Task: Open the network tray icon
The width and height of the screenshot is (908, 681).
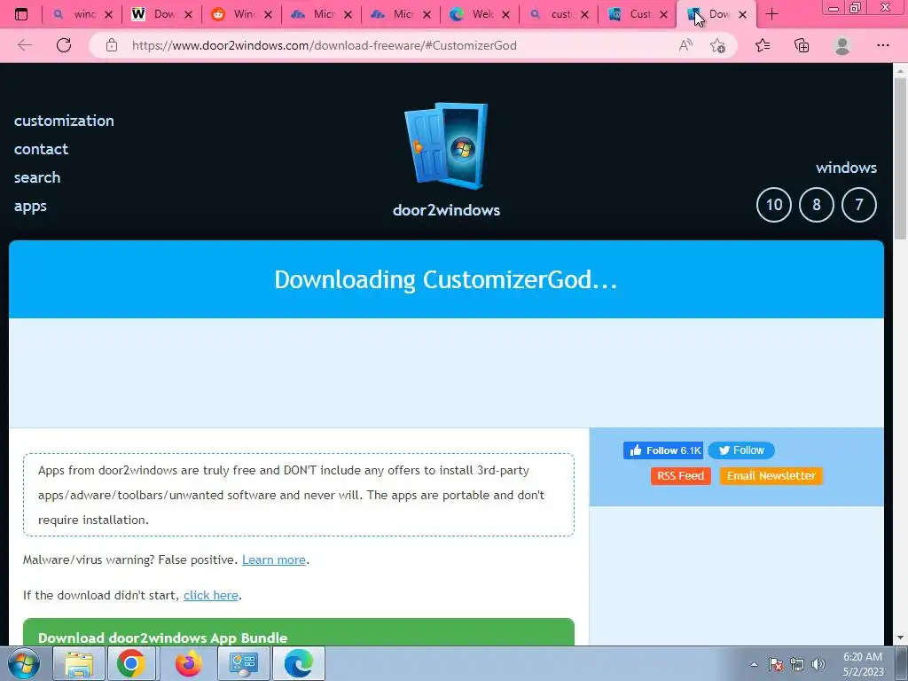Action: click(797, 664)
